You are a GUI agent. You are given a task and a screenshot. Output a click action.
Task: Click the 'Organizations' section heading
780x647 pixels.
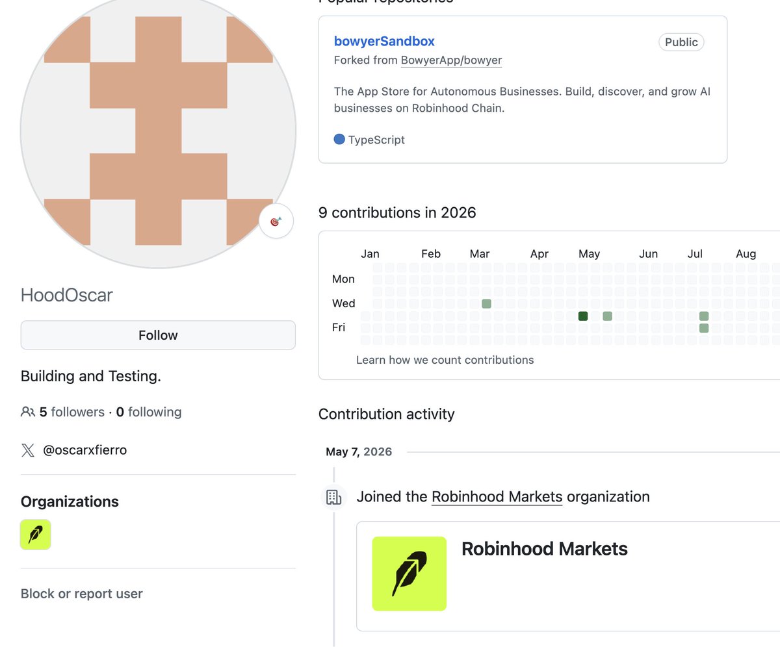coord(70,501)
